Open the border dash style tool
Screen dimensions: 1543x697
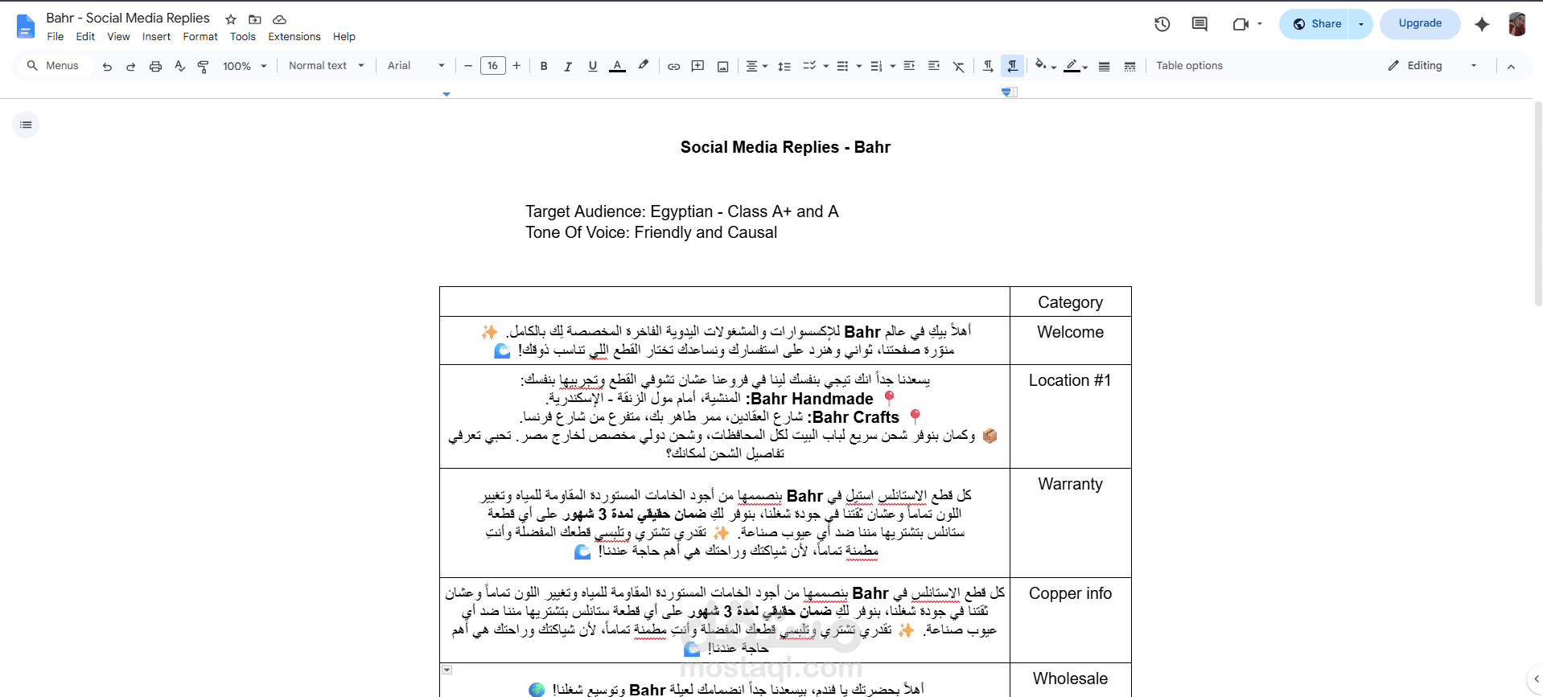[x=1129, y=66]
